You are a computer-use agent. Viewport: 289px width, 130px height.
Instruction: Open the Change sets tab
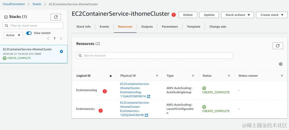218,27
